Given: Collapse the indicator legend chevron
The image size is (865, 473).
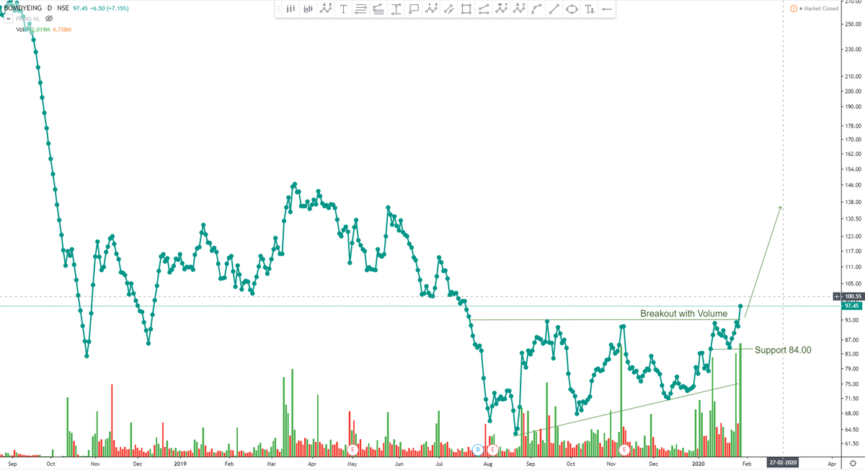Looking at the screenshot, I should pyautogui.click(x=8, y=18).
